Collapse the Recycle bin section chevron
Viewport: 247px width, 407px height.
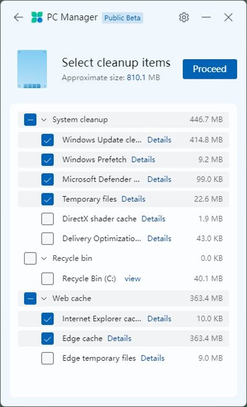44,259
